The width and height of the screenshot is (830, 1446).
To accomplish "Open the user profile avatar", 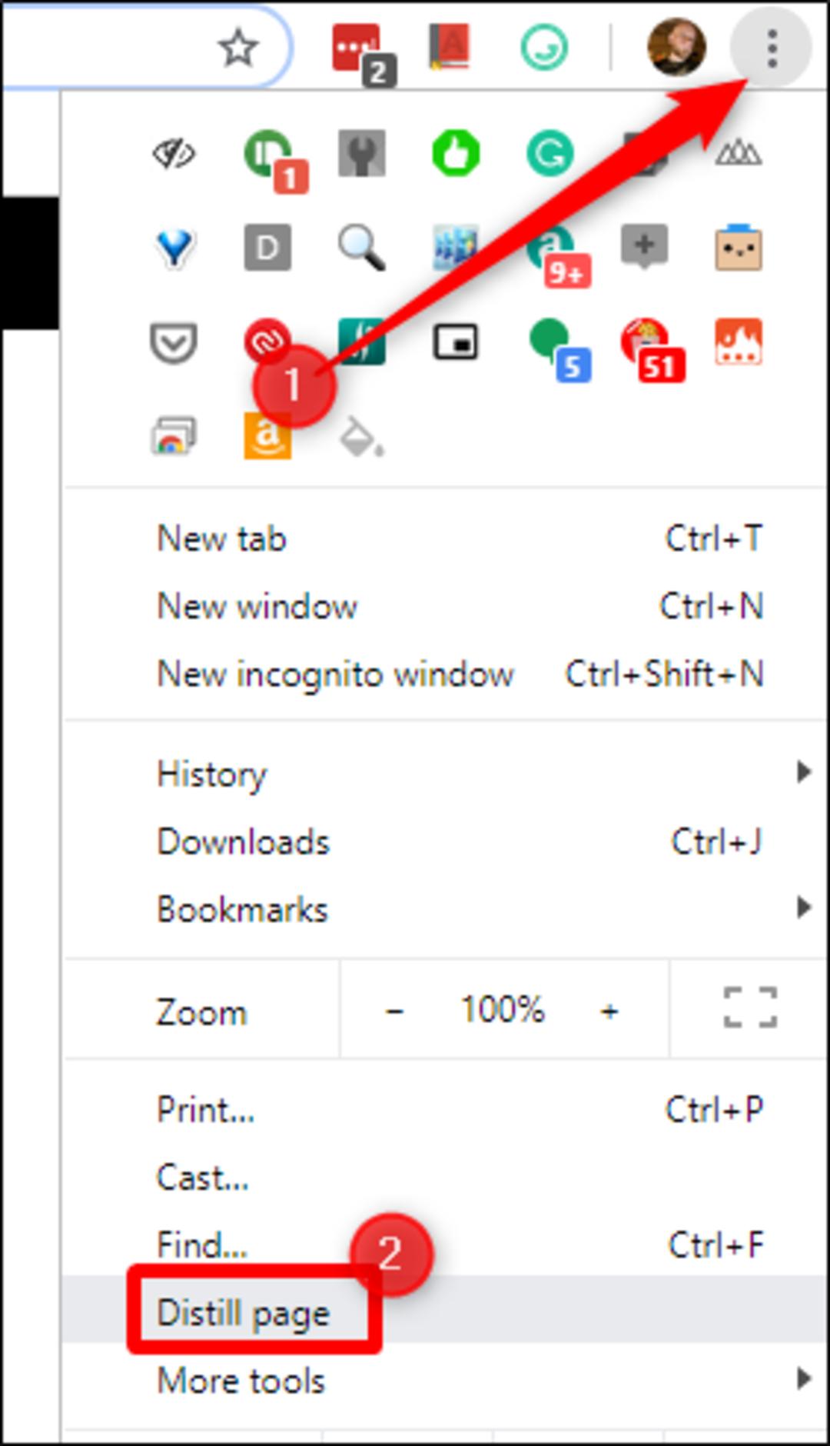I will click(x=676, y=47).
